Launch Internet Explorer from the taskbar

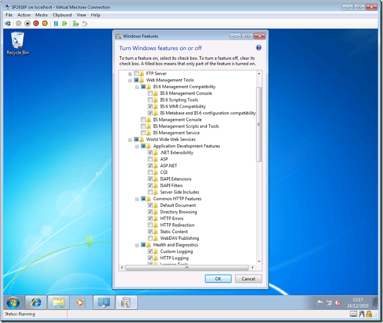(35, 302)
